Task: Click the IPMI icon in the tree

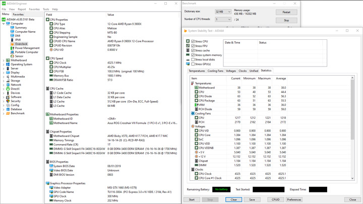Action: pos(12,40)
